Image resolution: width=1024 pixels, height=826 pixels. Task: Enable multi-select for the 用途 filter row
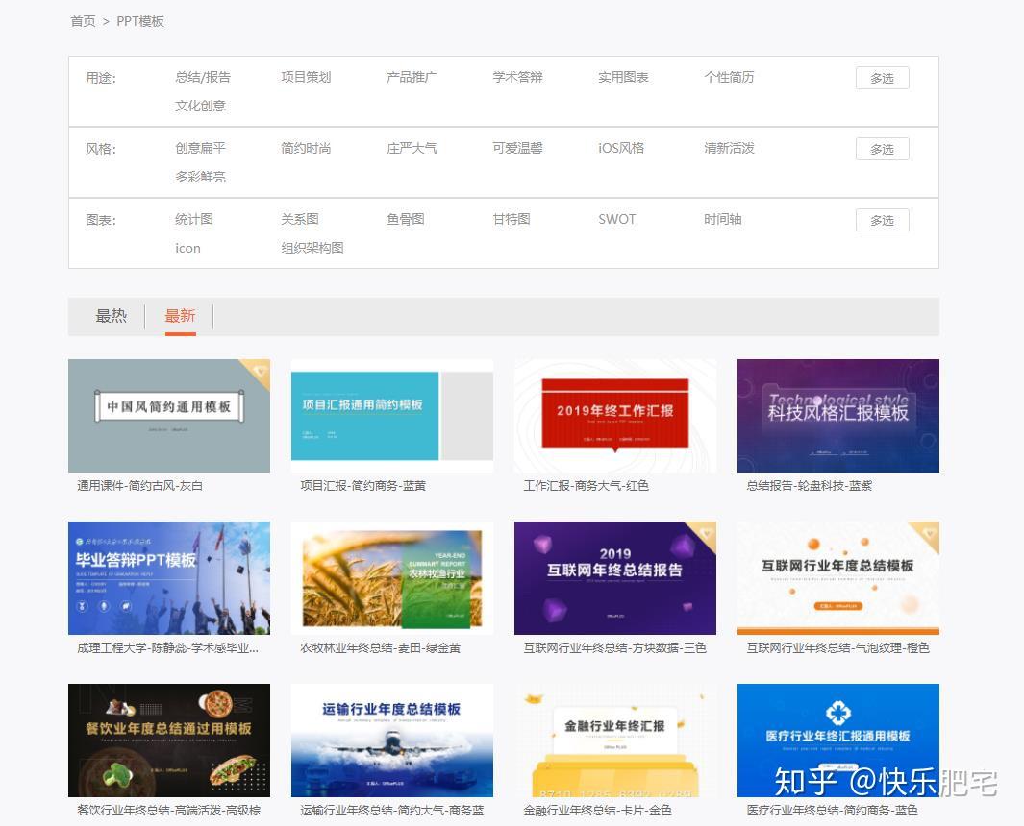pyautogui.click(x=881, y=78)
